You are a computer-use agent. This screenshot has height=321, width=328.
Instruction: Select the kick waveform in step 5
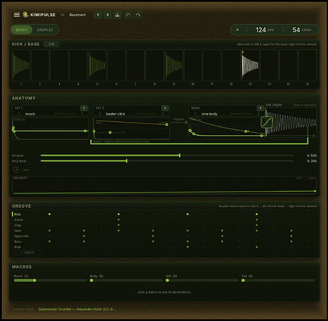point(98,65)
